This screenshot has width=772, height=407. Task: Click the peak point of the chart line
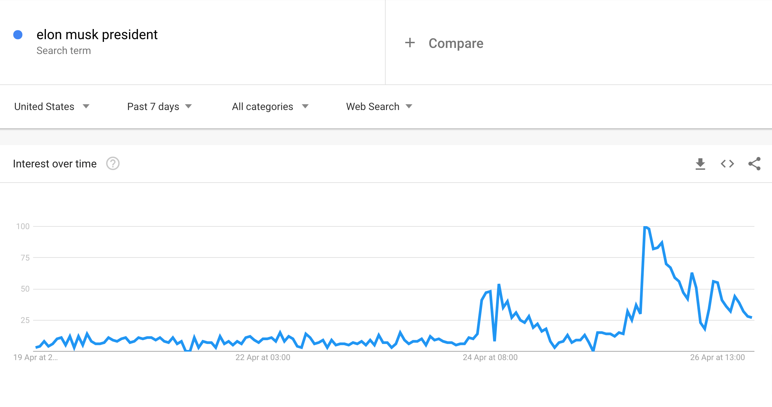pos(645,227)
